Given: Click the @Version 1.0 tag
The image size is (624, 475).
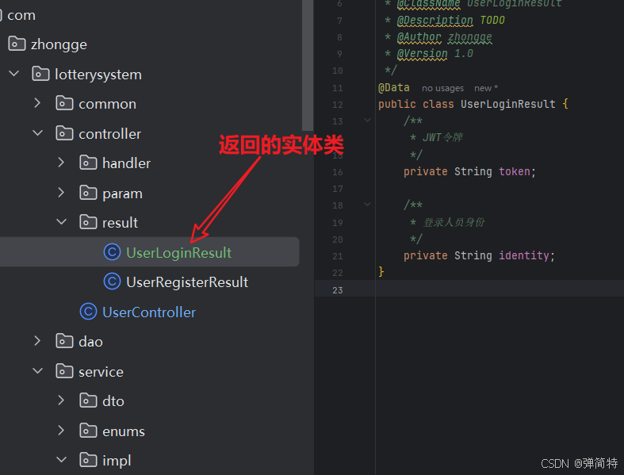Looking at the screenshot, I should (435, 53).
